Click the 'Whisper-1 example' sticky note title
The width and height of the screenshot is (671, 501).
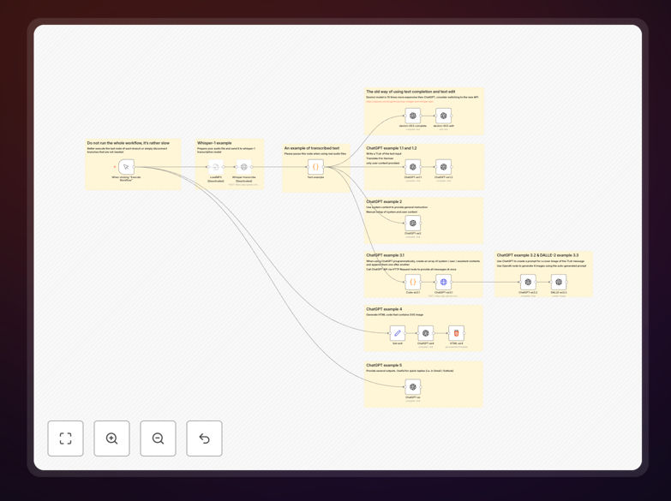(x=214, y=143)
